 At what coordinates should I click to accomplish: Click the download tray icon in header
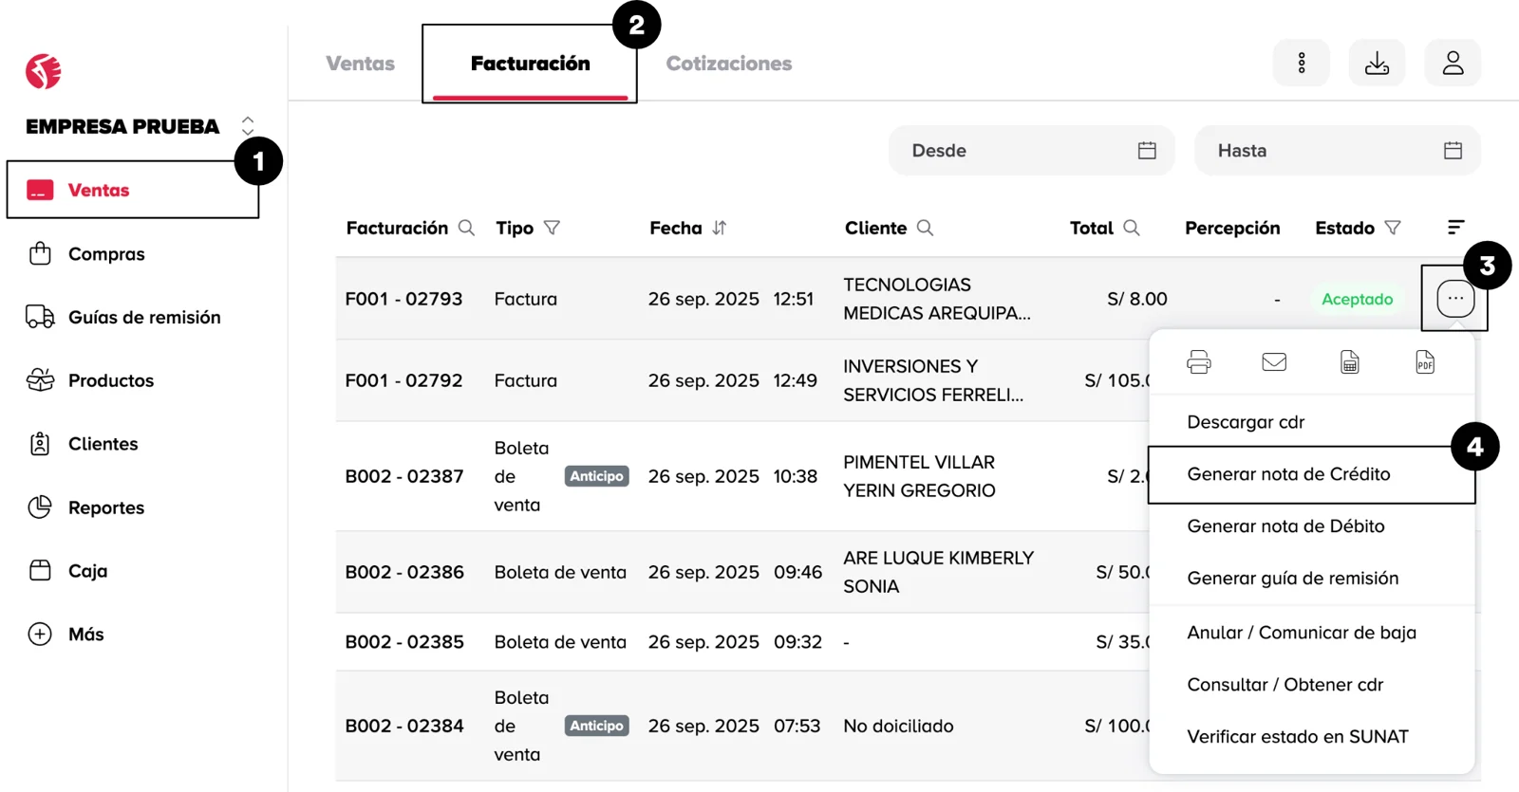click(x=1377, y=64)
